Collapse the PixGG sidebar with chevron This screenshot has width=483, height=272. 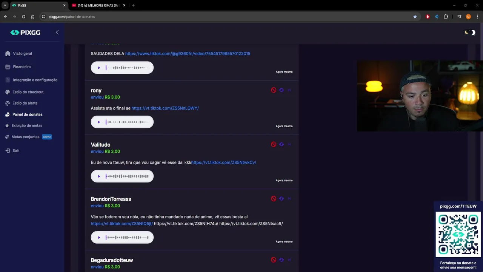tap(57, 32)
